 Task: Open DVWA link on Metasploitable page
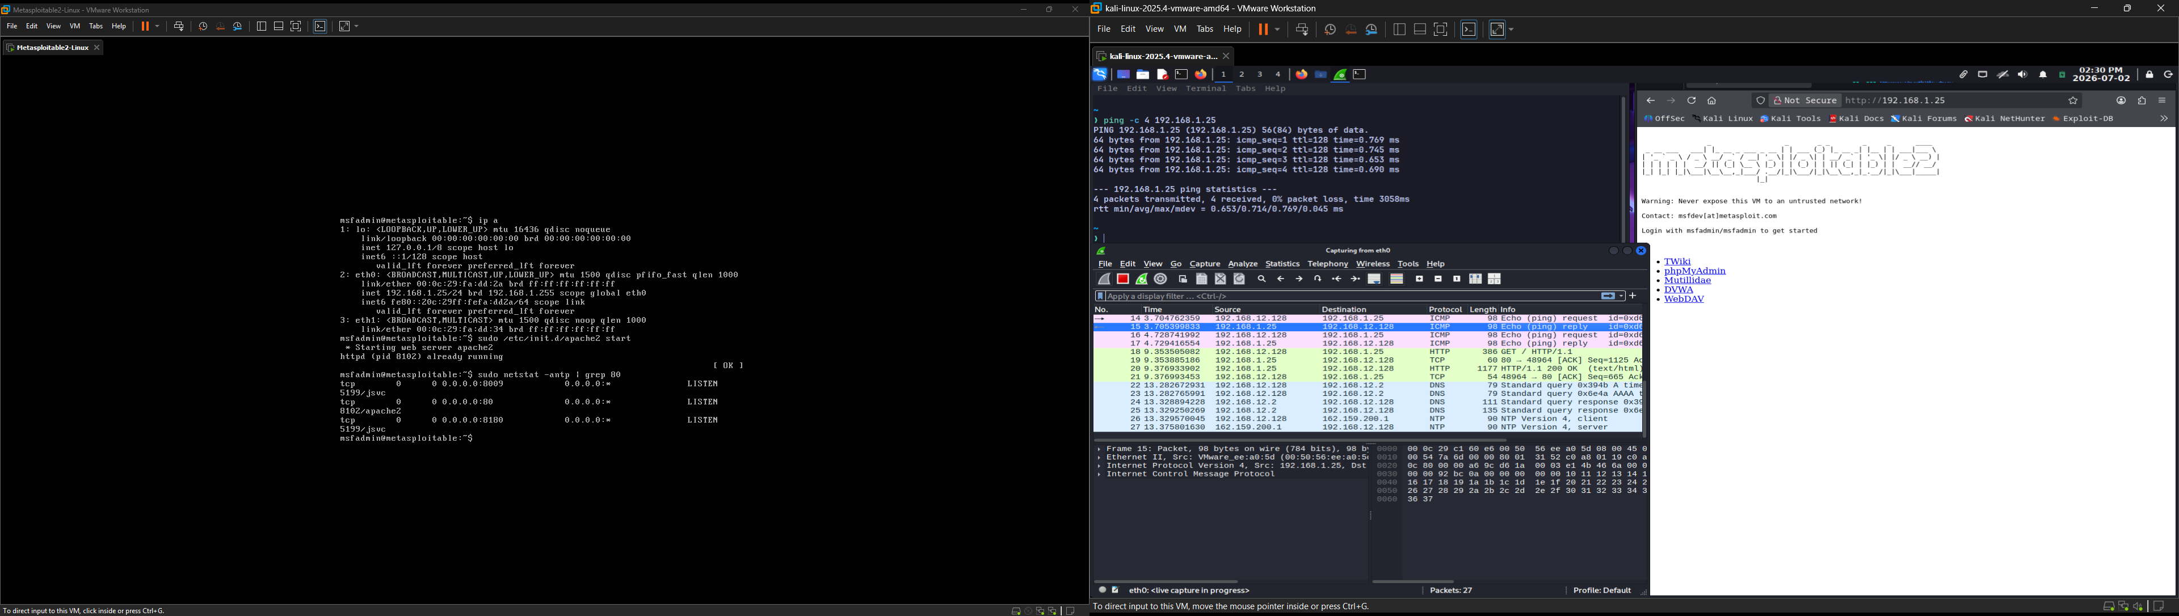(x=1679, y=290)
